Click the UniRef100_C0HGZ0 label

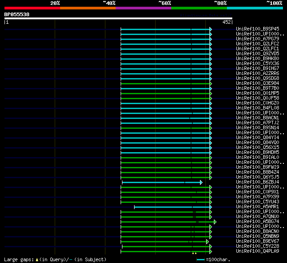(257, 103)
